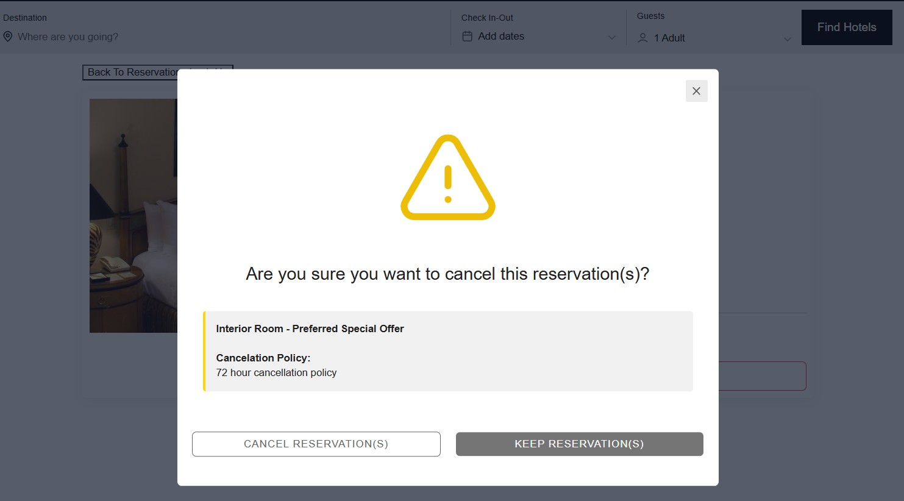The width and height of the screenshot is (904, 501).
Task: Click the person icon under Guests
Action: click(x=642, y=38)
